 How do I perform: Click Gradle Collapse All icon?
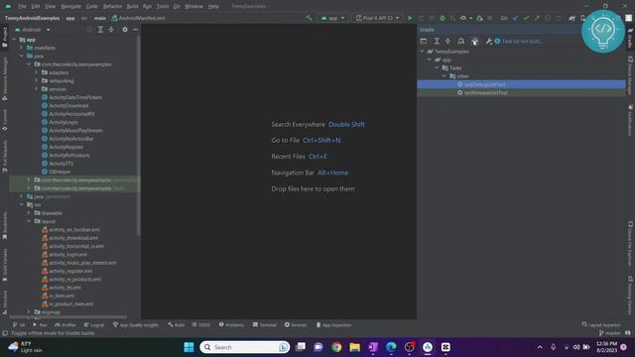click(447, 41)
